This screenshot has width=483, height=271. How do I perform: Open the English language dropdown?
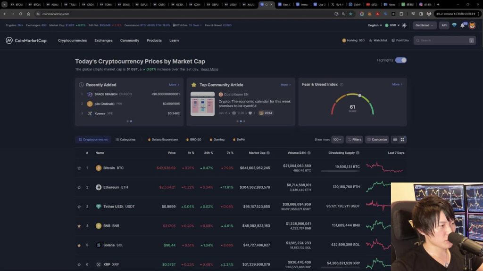375,25
